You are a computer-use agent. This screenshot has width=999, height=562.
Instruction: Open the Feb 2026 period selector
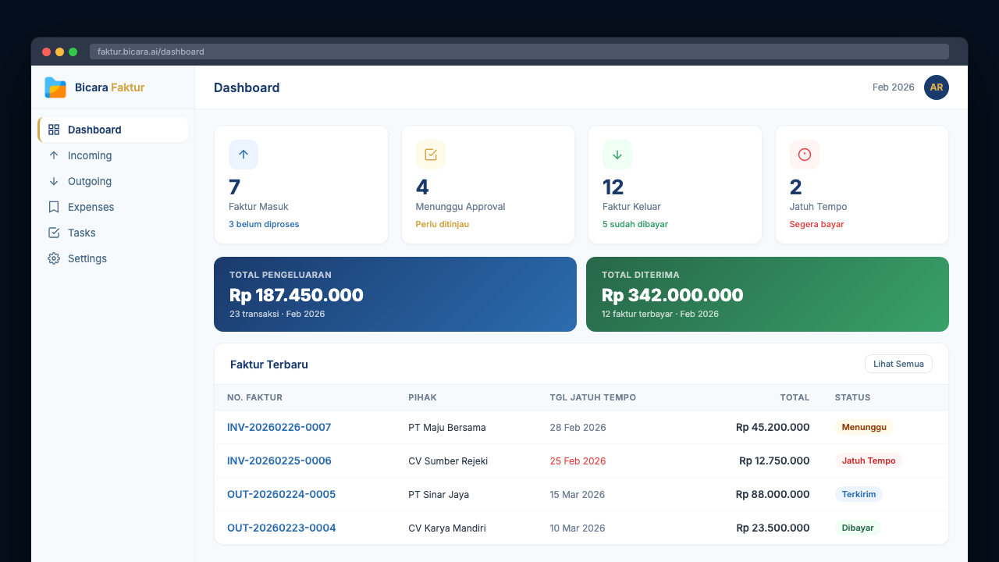893,87
